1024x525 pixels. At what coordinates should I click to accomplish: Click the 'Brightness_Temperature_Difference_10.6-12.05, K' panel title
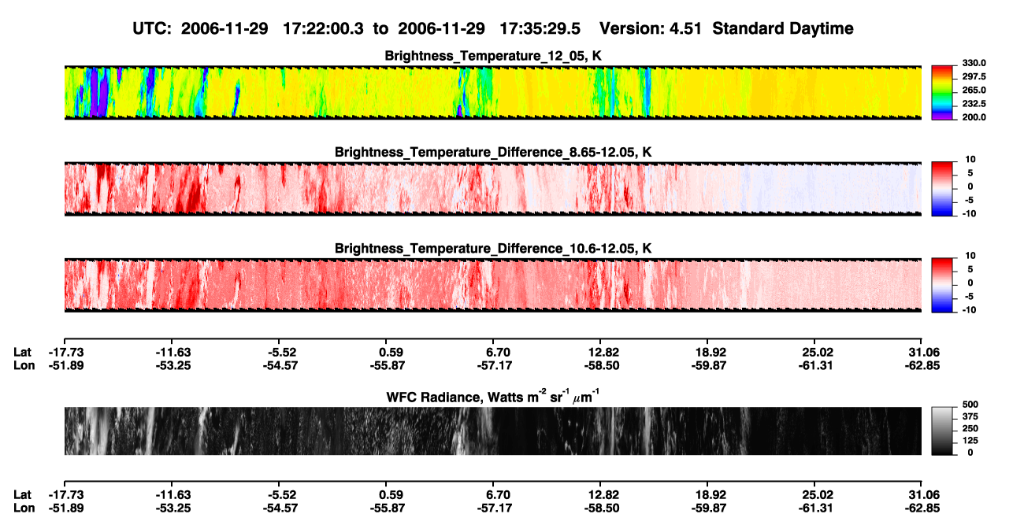[x=493, y=249]
